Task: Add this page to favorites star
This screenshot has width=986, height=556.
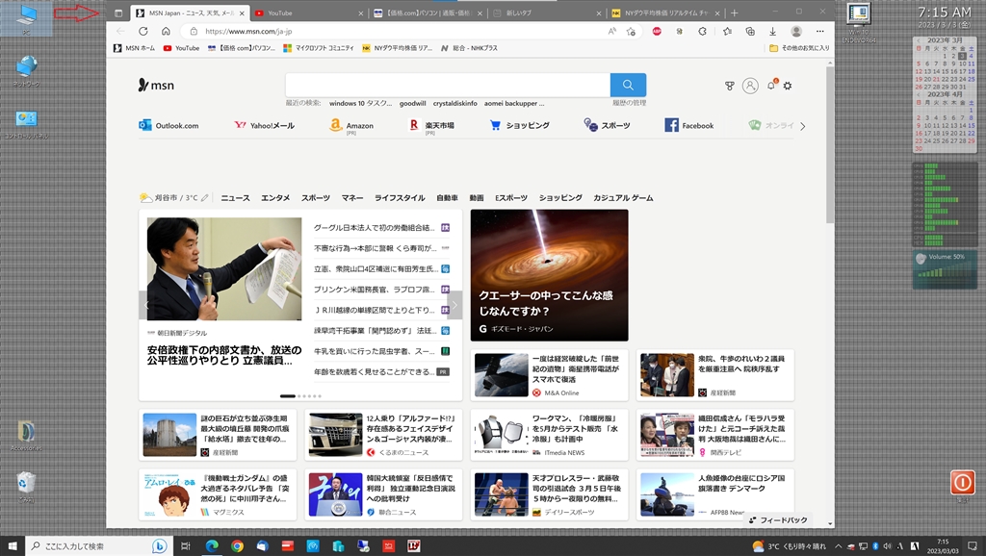Action: pos(631,31)
